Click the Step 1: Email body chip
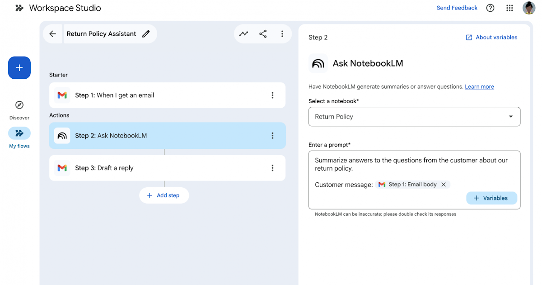 tap(412, 185)
